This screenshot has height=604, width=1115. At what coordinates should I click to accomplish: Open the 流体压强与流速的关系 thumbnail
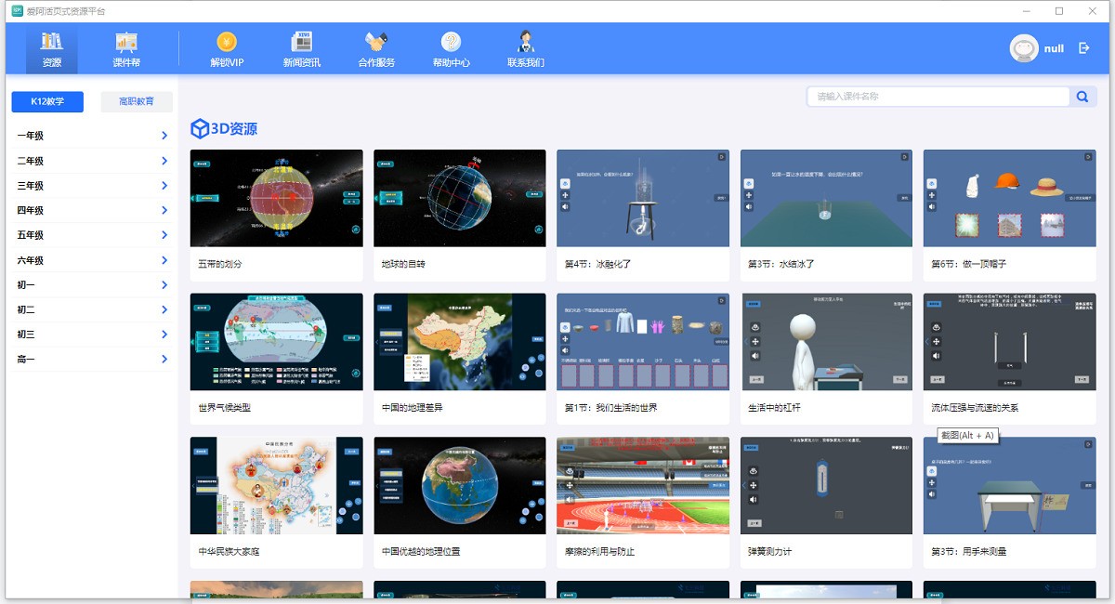1010,342
